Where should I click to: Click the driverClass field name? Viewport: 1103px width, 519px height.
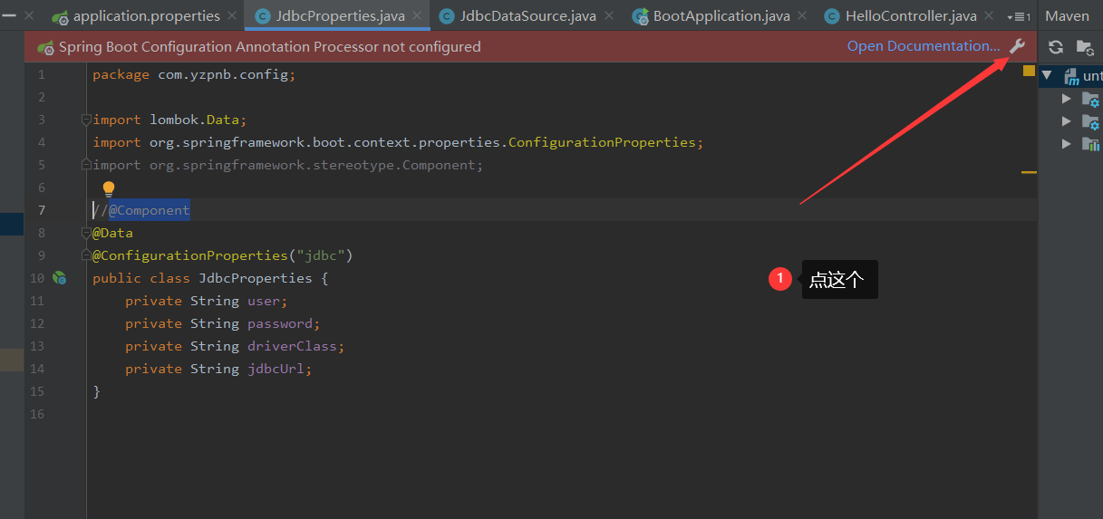pyautogui.click(x=292, y=346)
